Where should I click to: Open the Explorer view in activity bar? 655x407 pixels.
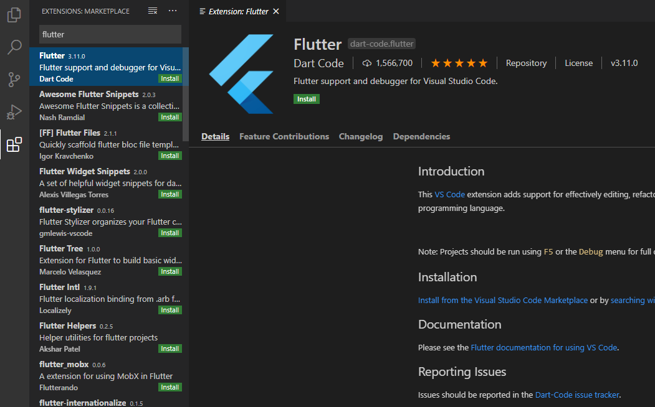pyautogui.click(x=14, y=14)
